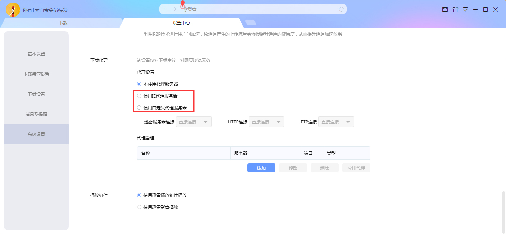Click the back navigation arrow beside search bar

(164, 9)
